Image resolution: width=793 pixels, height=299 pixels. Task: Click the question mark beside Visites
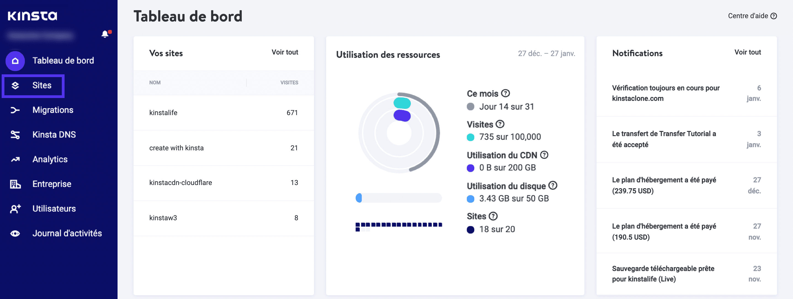tap(501, 124)
